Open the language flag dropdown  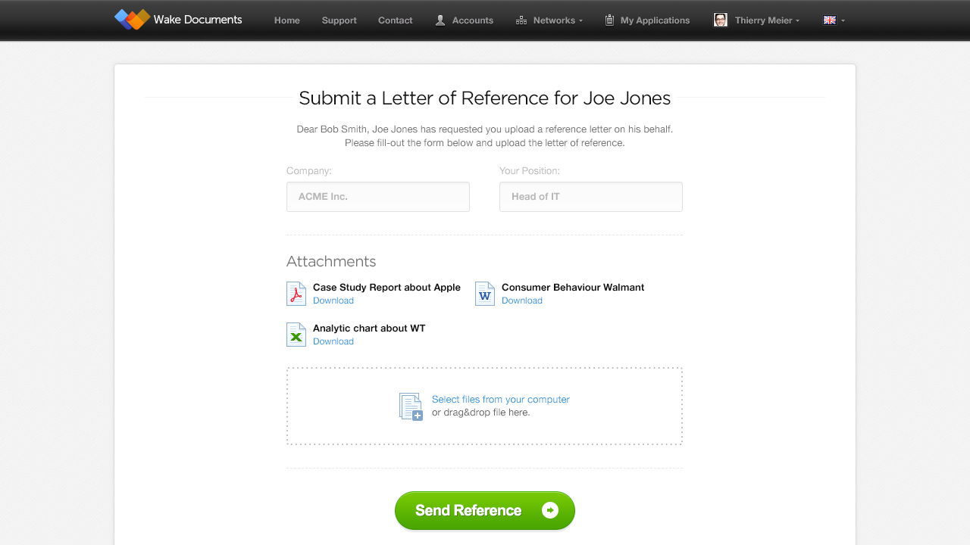tap(834, 20)
